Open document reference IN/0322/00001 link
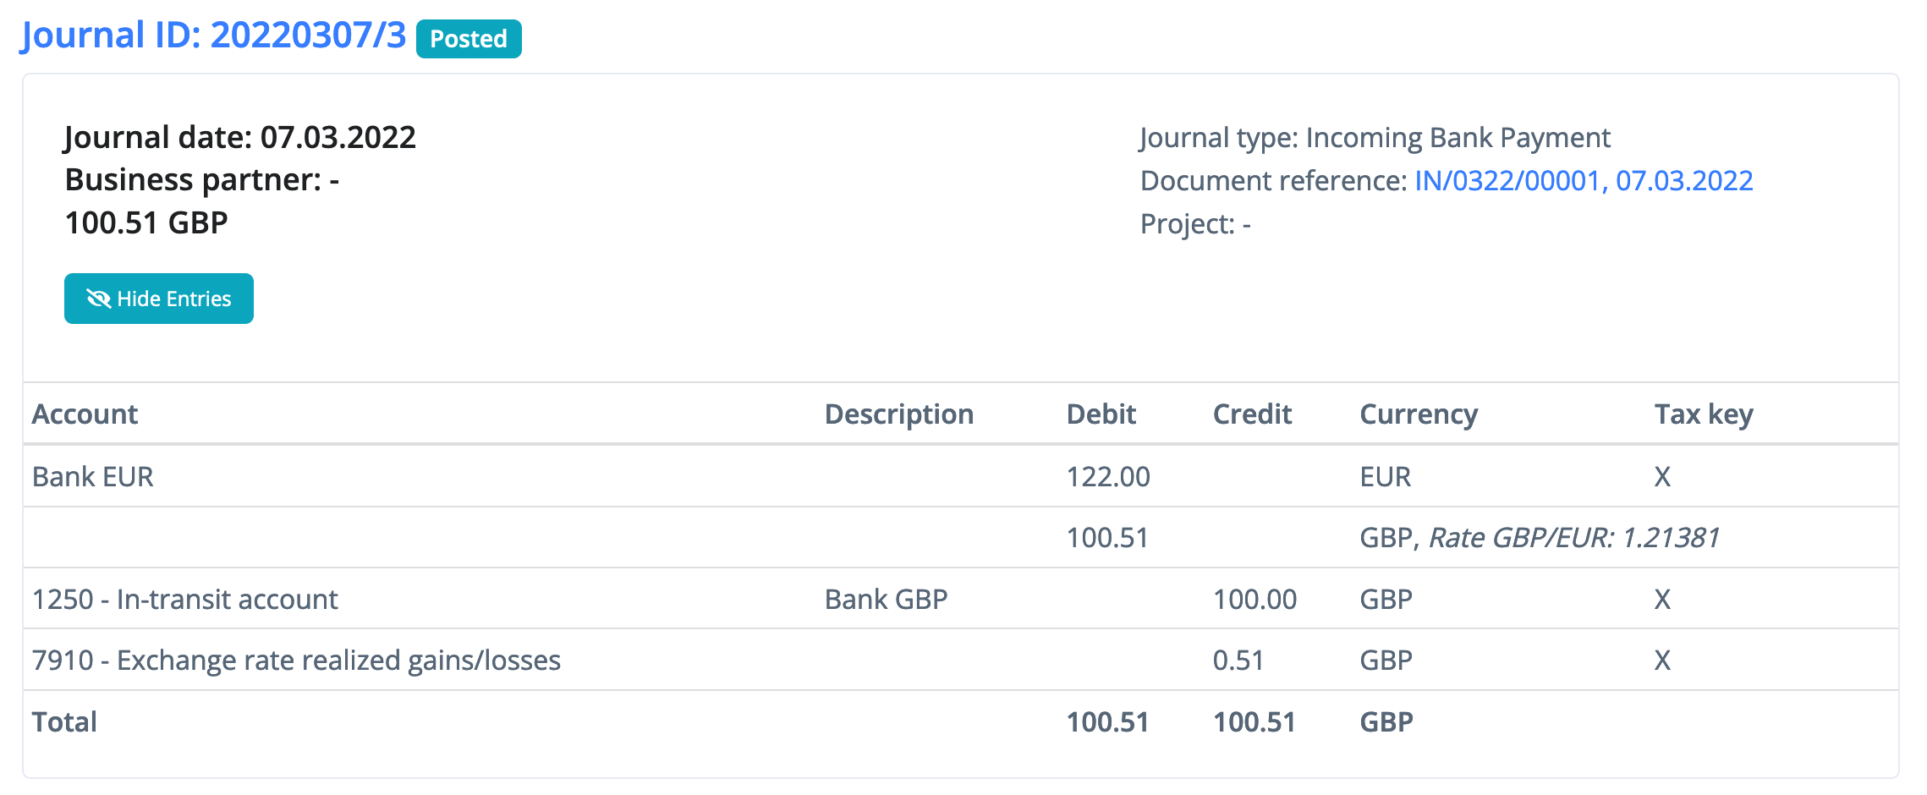This screenshot has height=795, width=1927. tap(1583, 181)
